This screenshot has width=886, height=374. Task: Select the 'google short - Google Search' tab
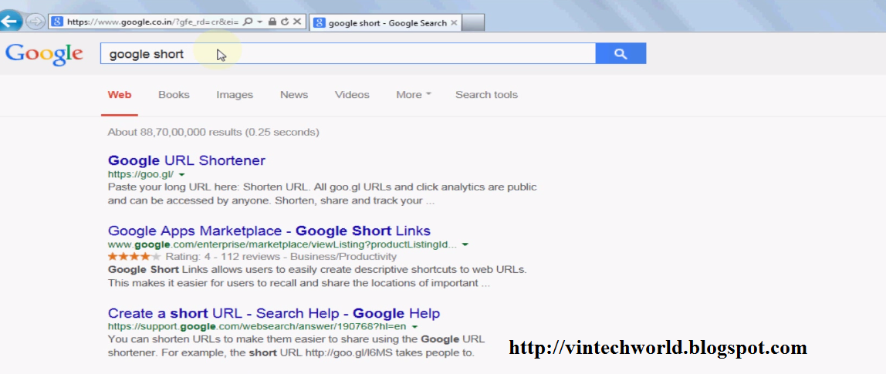pos(387,23)
